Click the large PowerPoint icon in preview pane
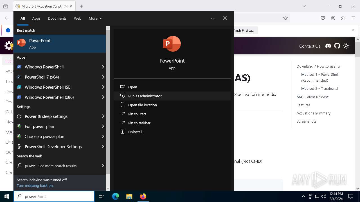The width and height of the screenshot is (360, 202). tap(172, 44)
